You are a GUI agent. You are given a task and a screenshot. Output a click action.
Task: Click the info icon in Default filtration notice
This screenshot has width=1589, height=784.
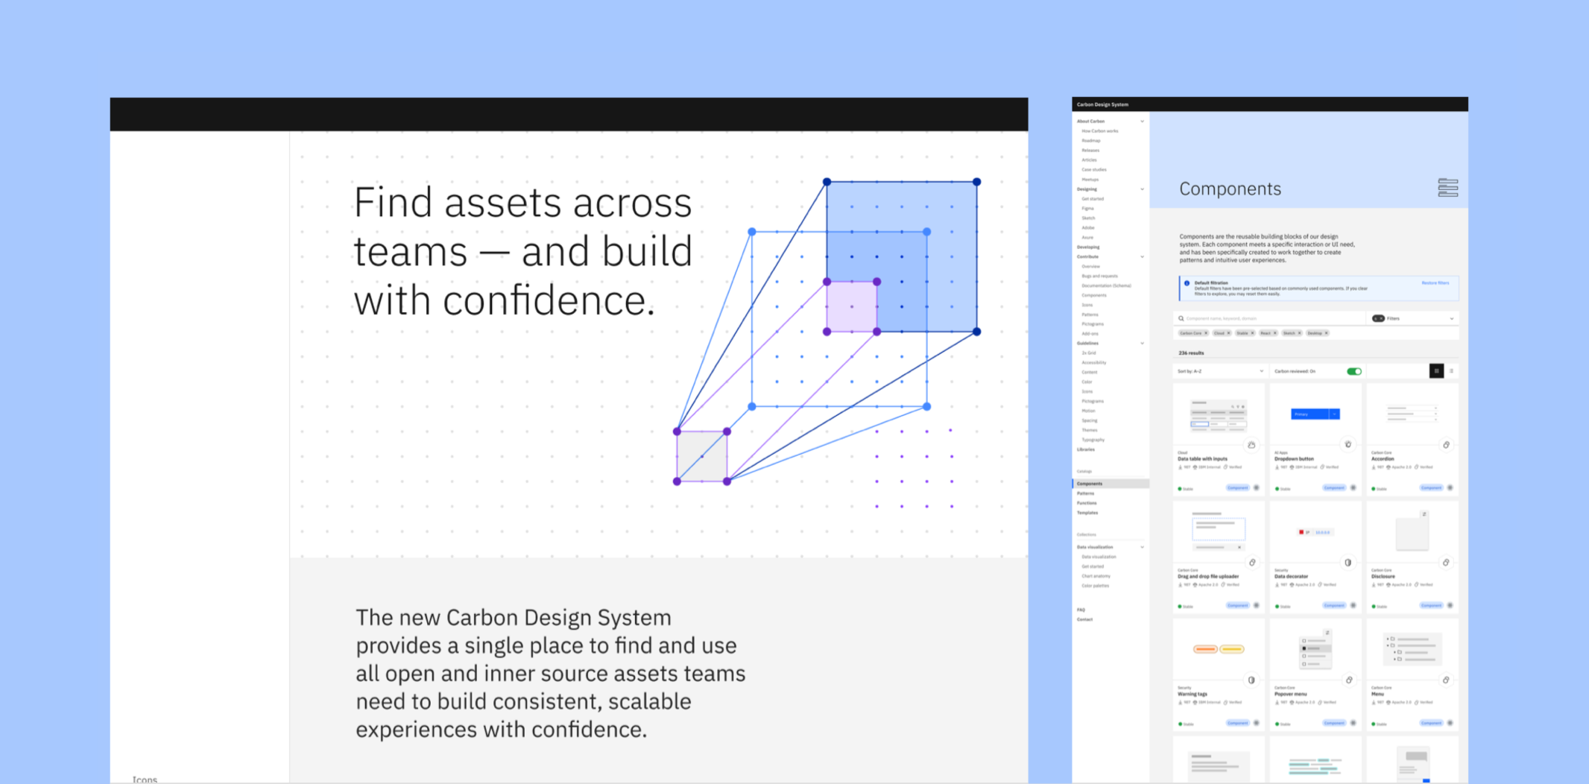1187,283
